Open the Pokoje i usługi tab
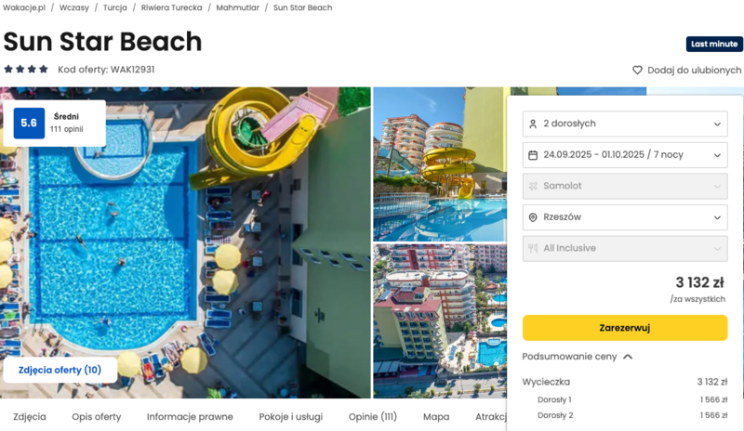Viewport: 744px width, 431px height. (291, 417)
